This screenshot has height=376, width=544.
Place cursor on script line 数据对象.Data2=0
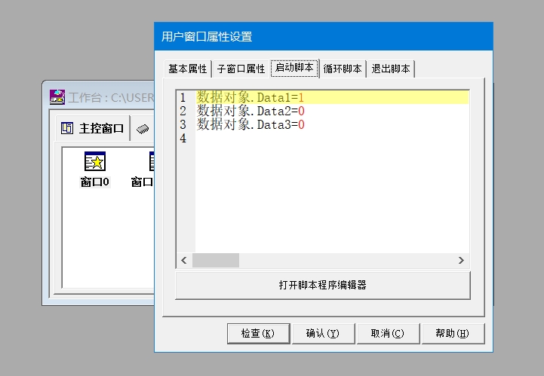[250, 112]
